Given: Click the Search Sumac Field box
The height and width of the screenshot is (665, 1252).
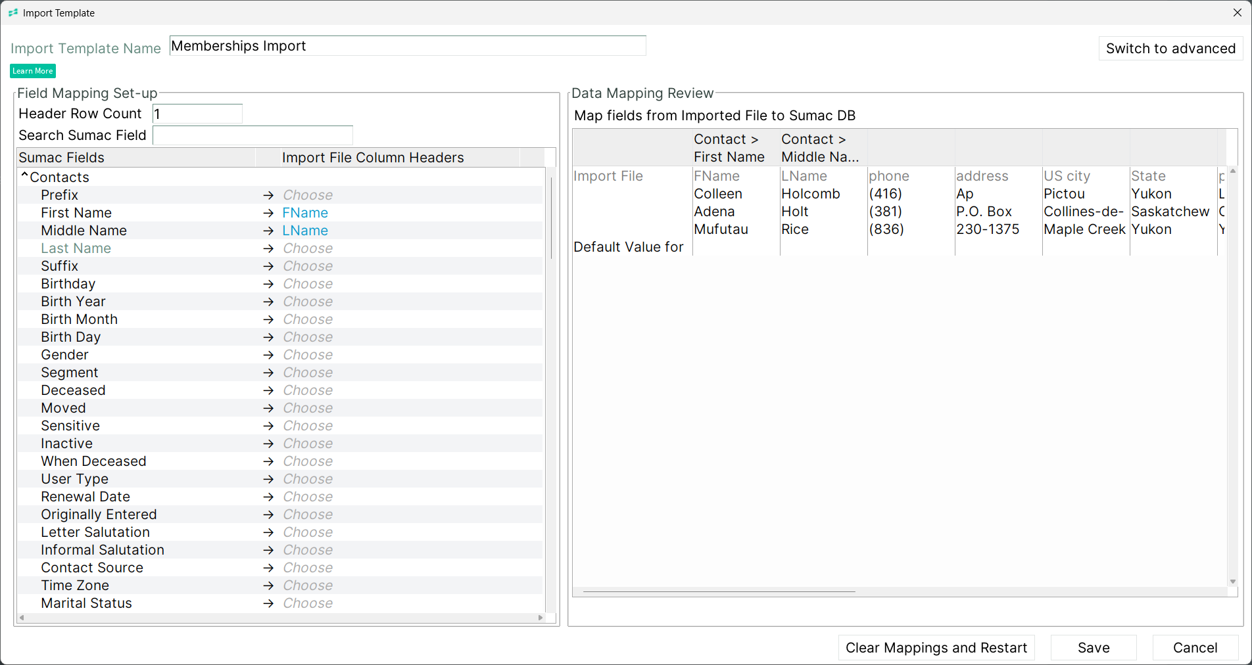Looking at the screenshot, I should pyautogui.click(x=253, y=135).
